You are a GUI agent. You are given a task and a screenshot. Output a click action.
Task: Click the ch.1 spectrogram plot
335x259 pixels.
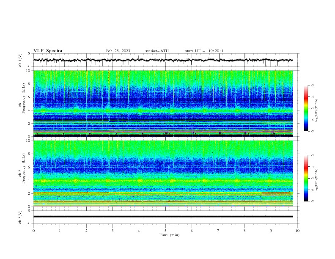163,103
